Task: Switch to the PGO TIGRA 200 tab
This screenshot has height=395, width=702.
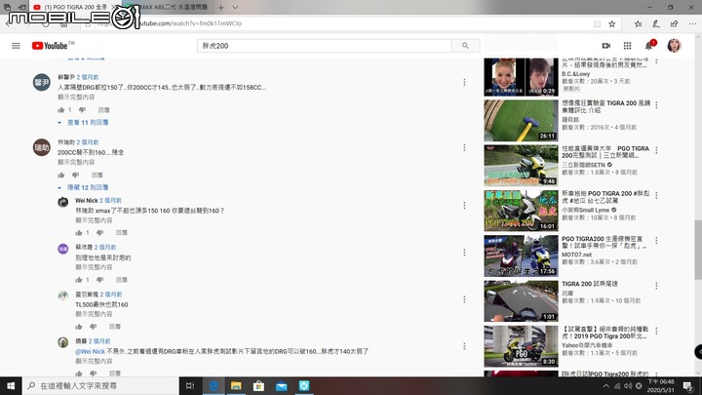Action: point(75,7)
